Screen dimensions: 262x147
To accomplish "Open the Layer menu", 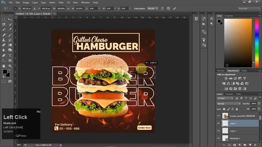I will [35, 2].
